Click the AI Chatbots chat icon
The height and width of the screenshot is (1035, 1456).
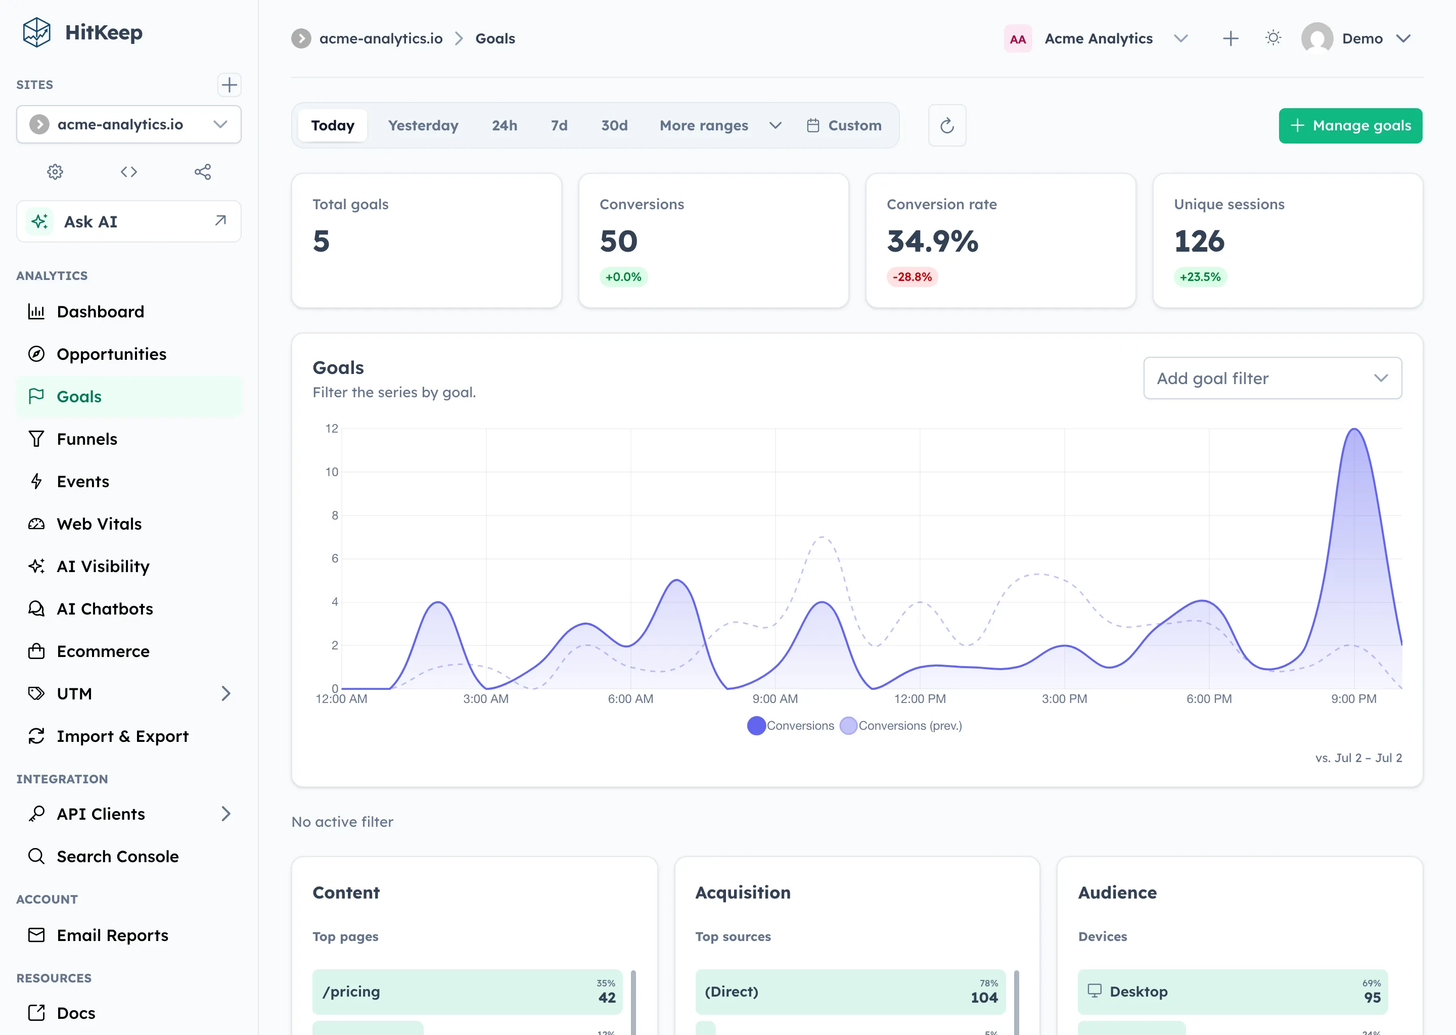tap(36, 608)
